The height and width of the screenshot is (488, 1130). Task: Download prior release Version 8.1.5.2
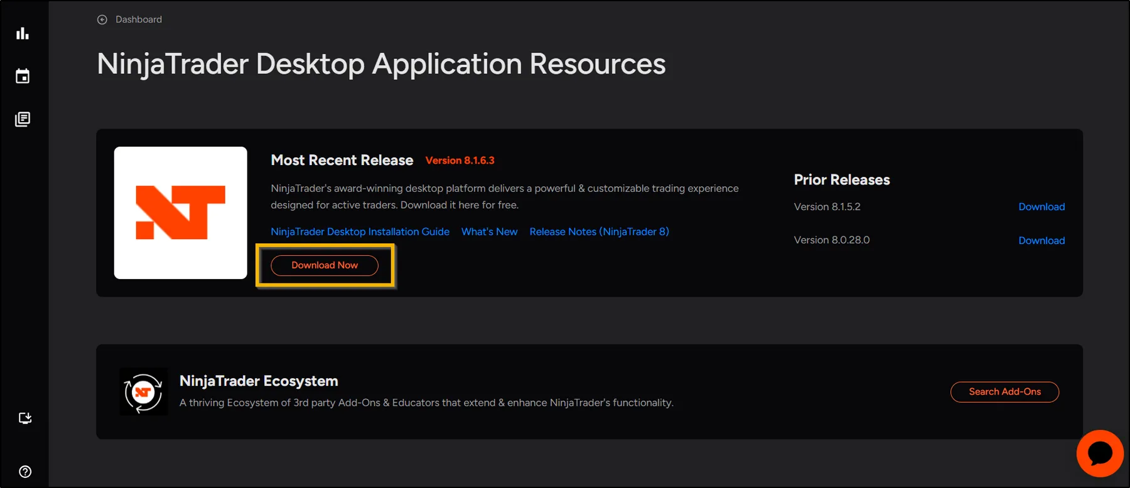coord(1041,207)
